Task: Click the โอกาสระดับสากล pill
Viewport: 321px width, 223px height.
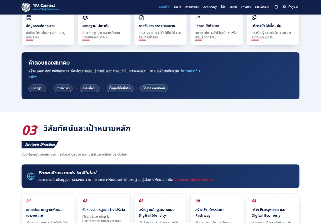Action: [x=154, y=88]
